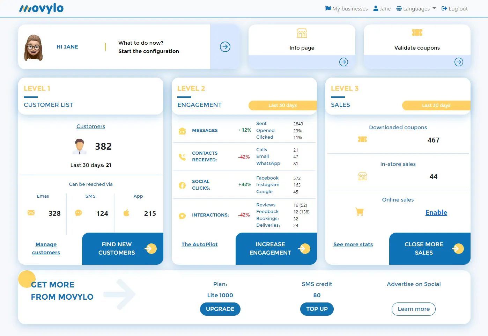Click the Validate coupons label

[x=417, y=48]
